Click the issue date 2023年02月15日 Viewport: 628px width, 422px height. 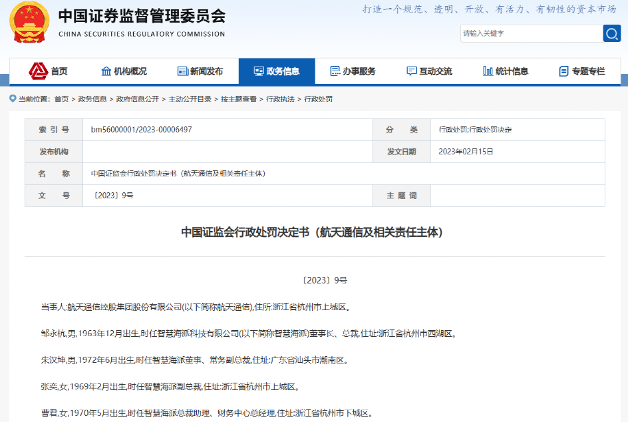(466, 152)
